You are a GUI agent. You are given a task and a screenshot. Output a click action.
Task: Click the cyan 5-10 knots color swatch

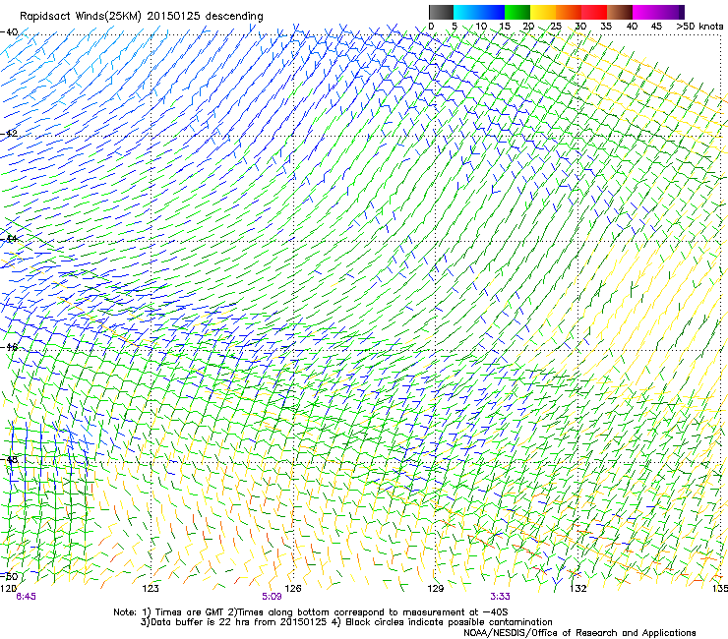(x=466, y=12)
